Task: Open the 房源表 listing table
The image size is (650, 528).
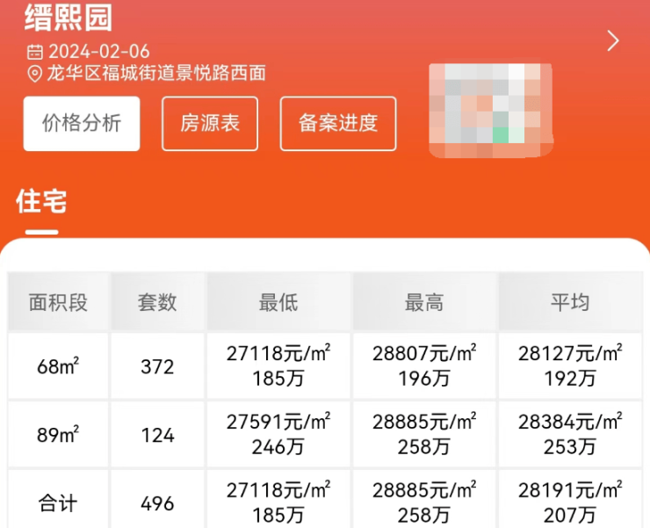Action: coord(210,124)
